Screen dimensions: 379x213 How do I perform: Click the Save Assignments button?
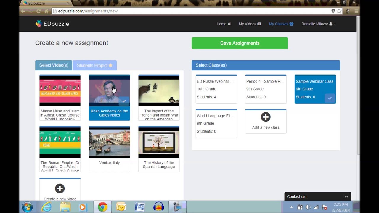point(240,43)
